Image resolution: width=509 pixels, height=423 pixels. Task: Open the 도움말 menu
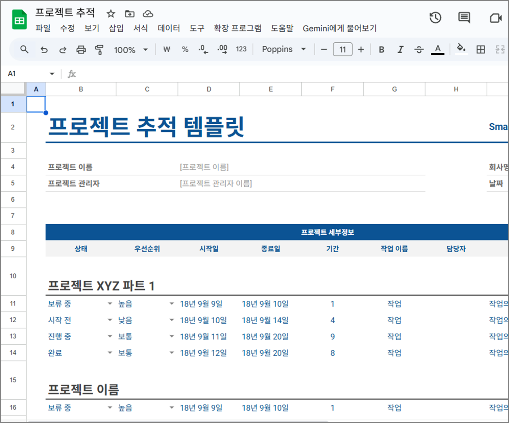pyautogui.click(x=282, y=28)
